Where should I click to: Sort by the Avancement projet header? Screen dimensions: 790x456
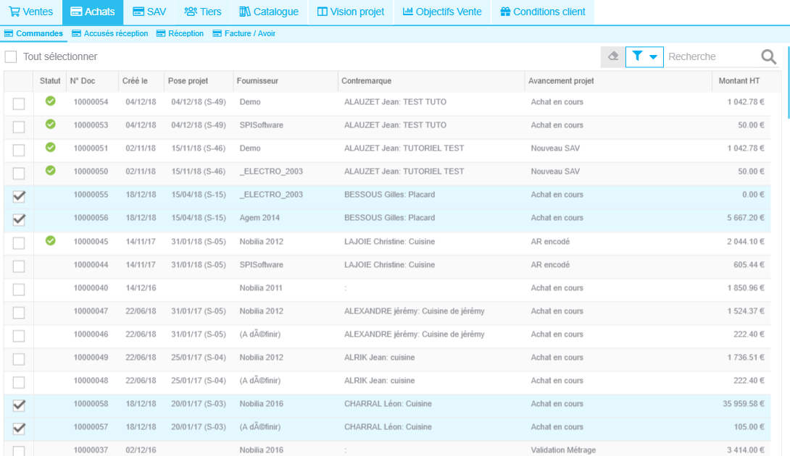(x=618, y=81)
